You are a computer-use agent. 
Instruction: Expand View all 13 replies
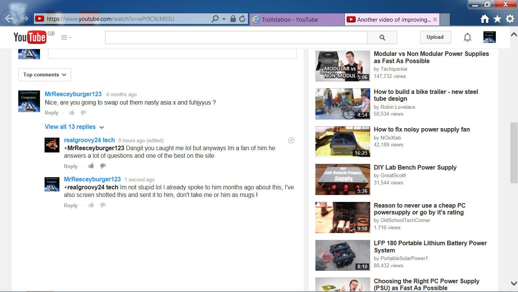(x=74, y=127)
